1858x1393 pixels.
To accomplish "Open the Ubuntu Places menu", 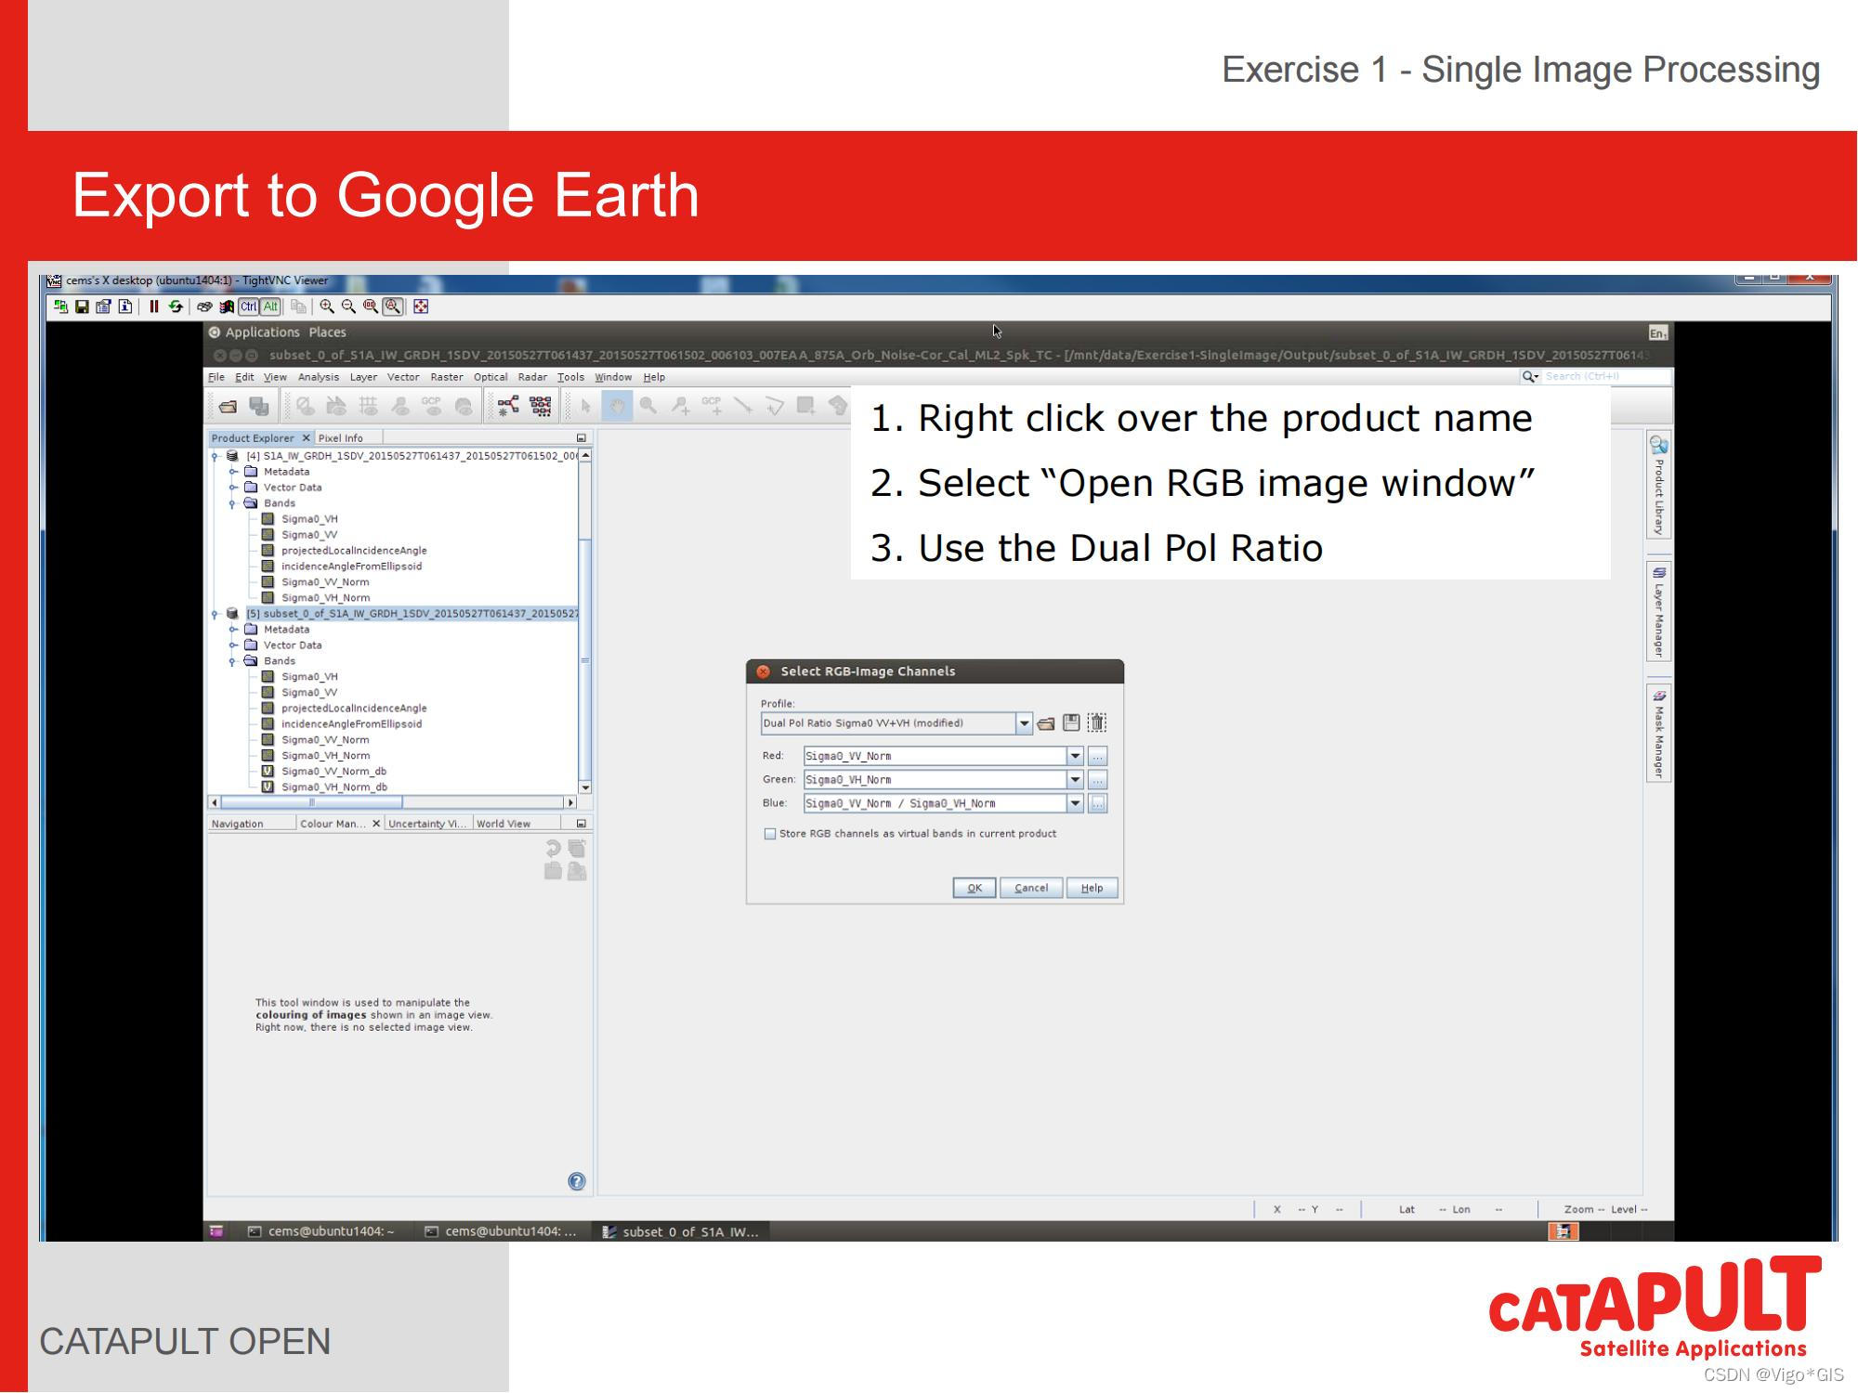I will coord(327,332).
